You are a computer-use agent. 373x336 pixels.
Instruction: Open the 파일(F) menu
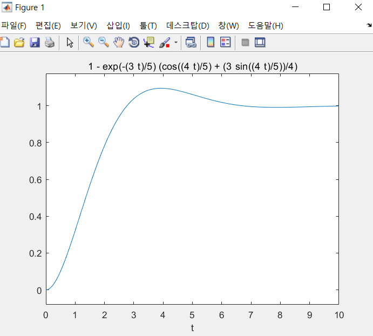(13, 25)
